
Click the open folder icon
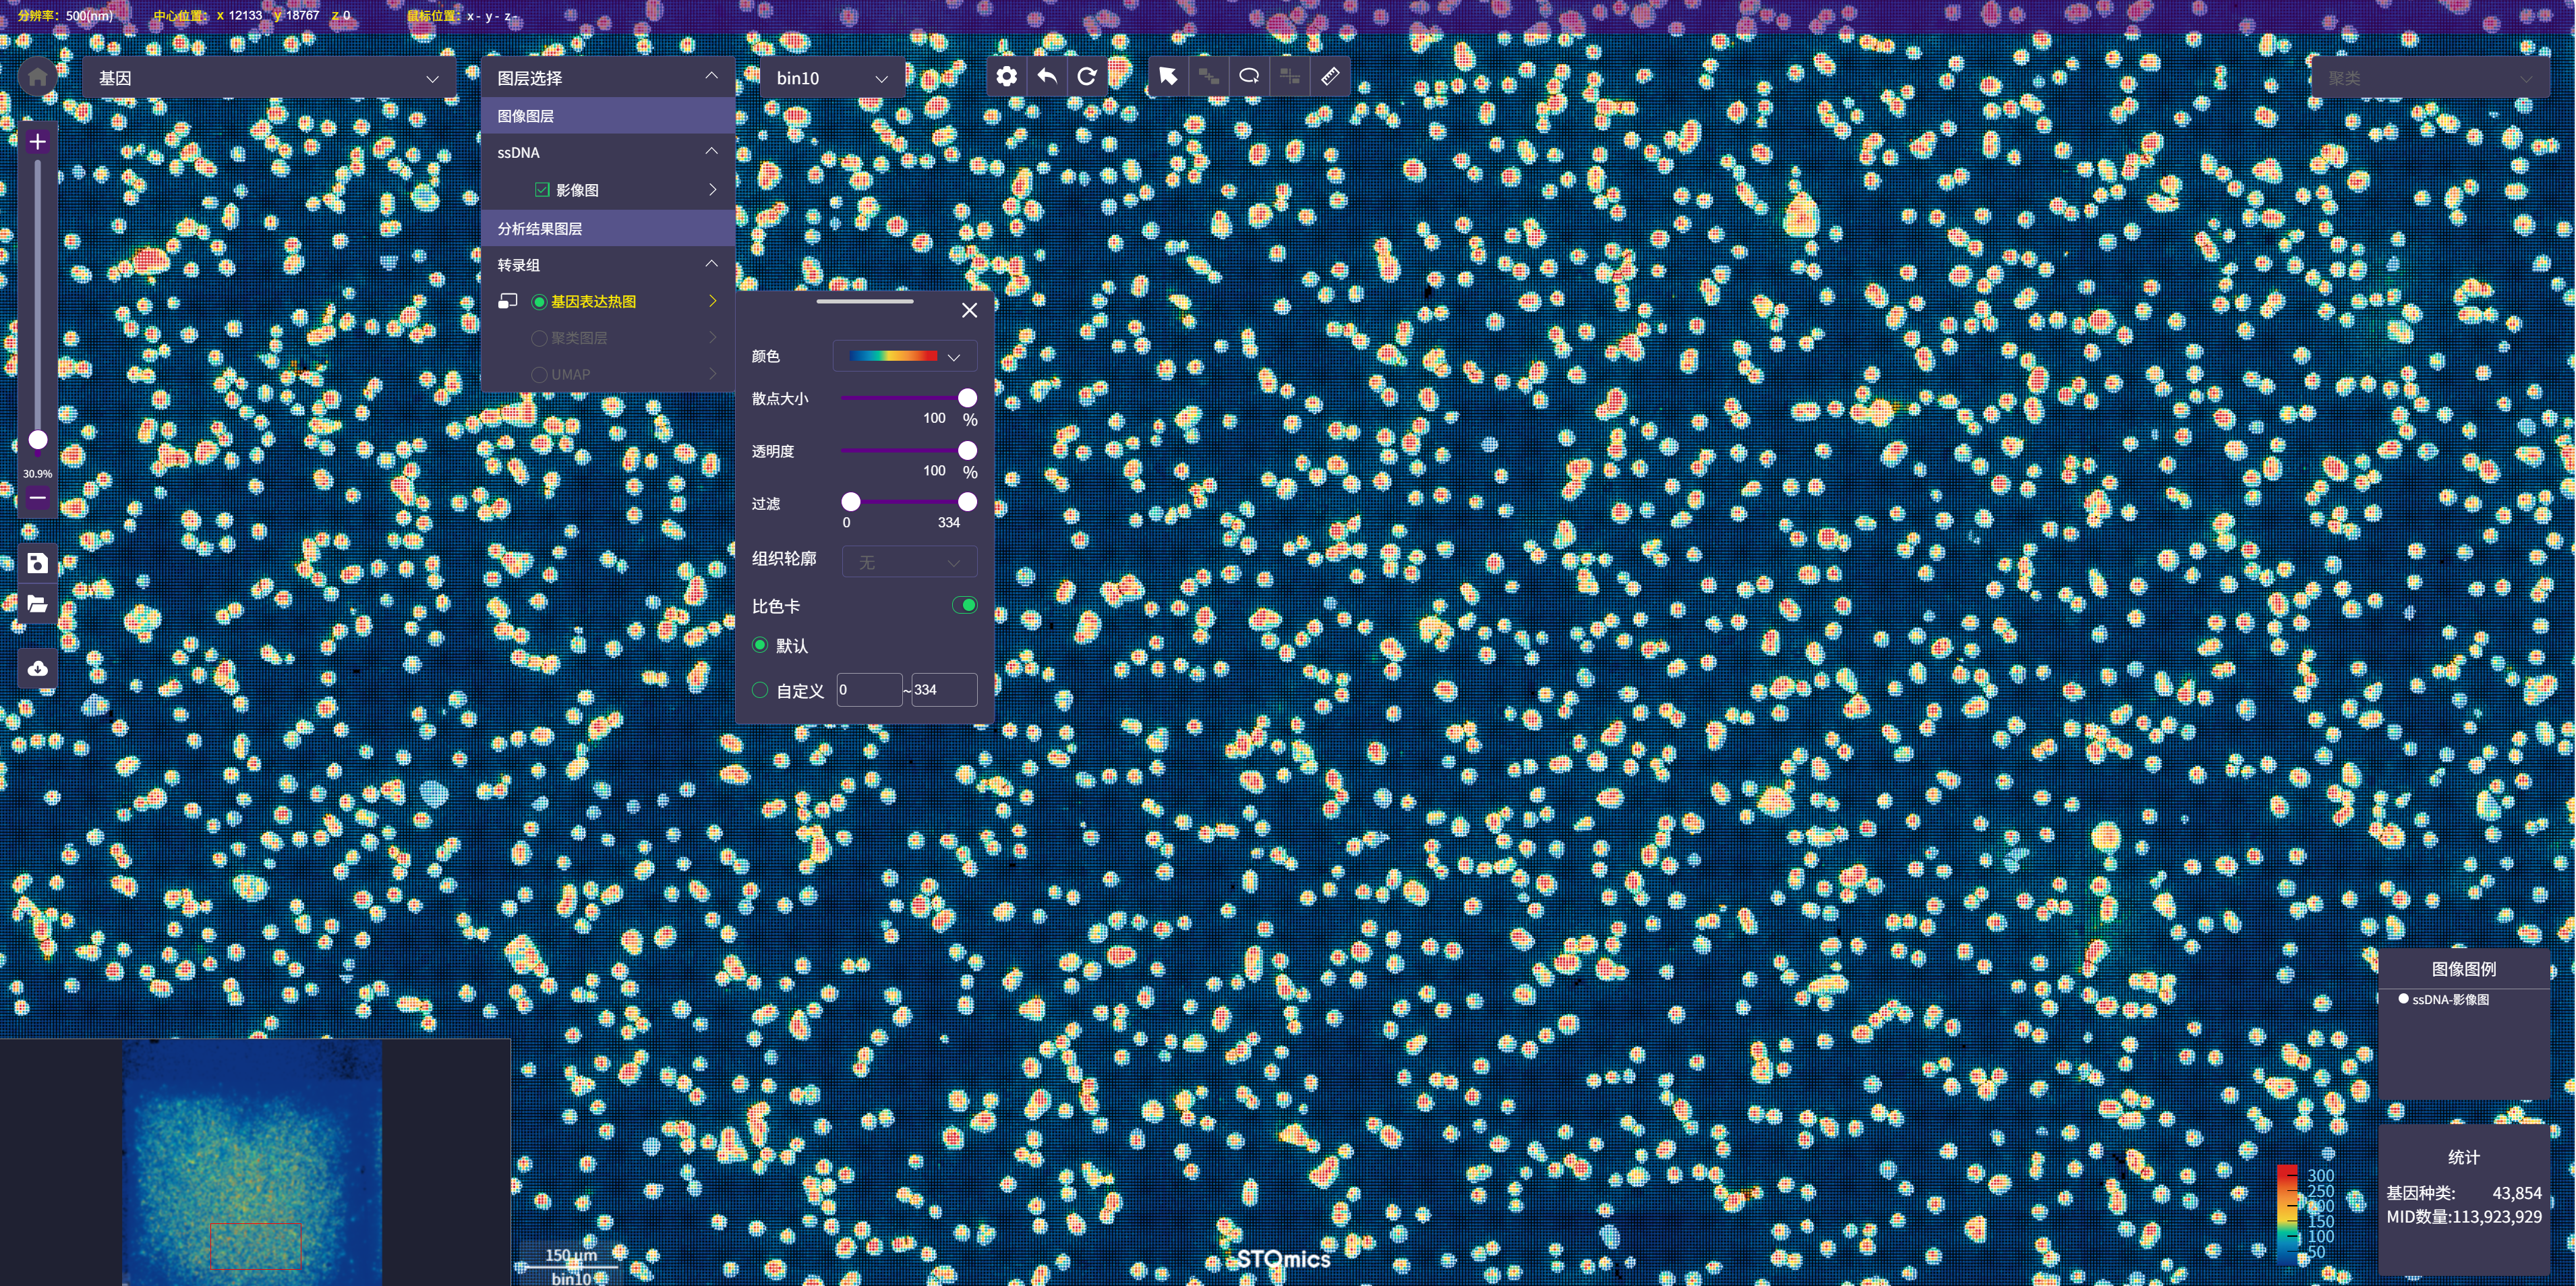click(x=38, y=604)
